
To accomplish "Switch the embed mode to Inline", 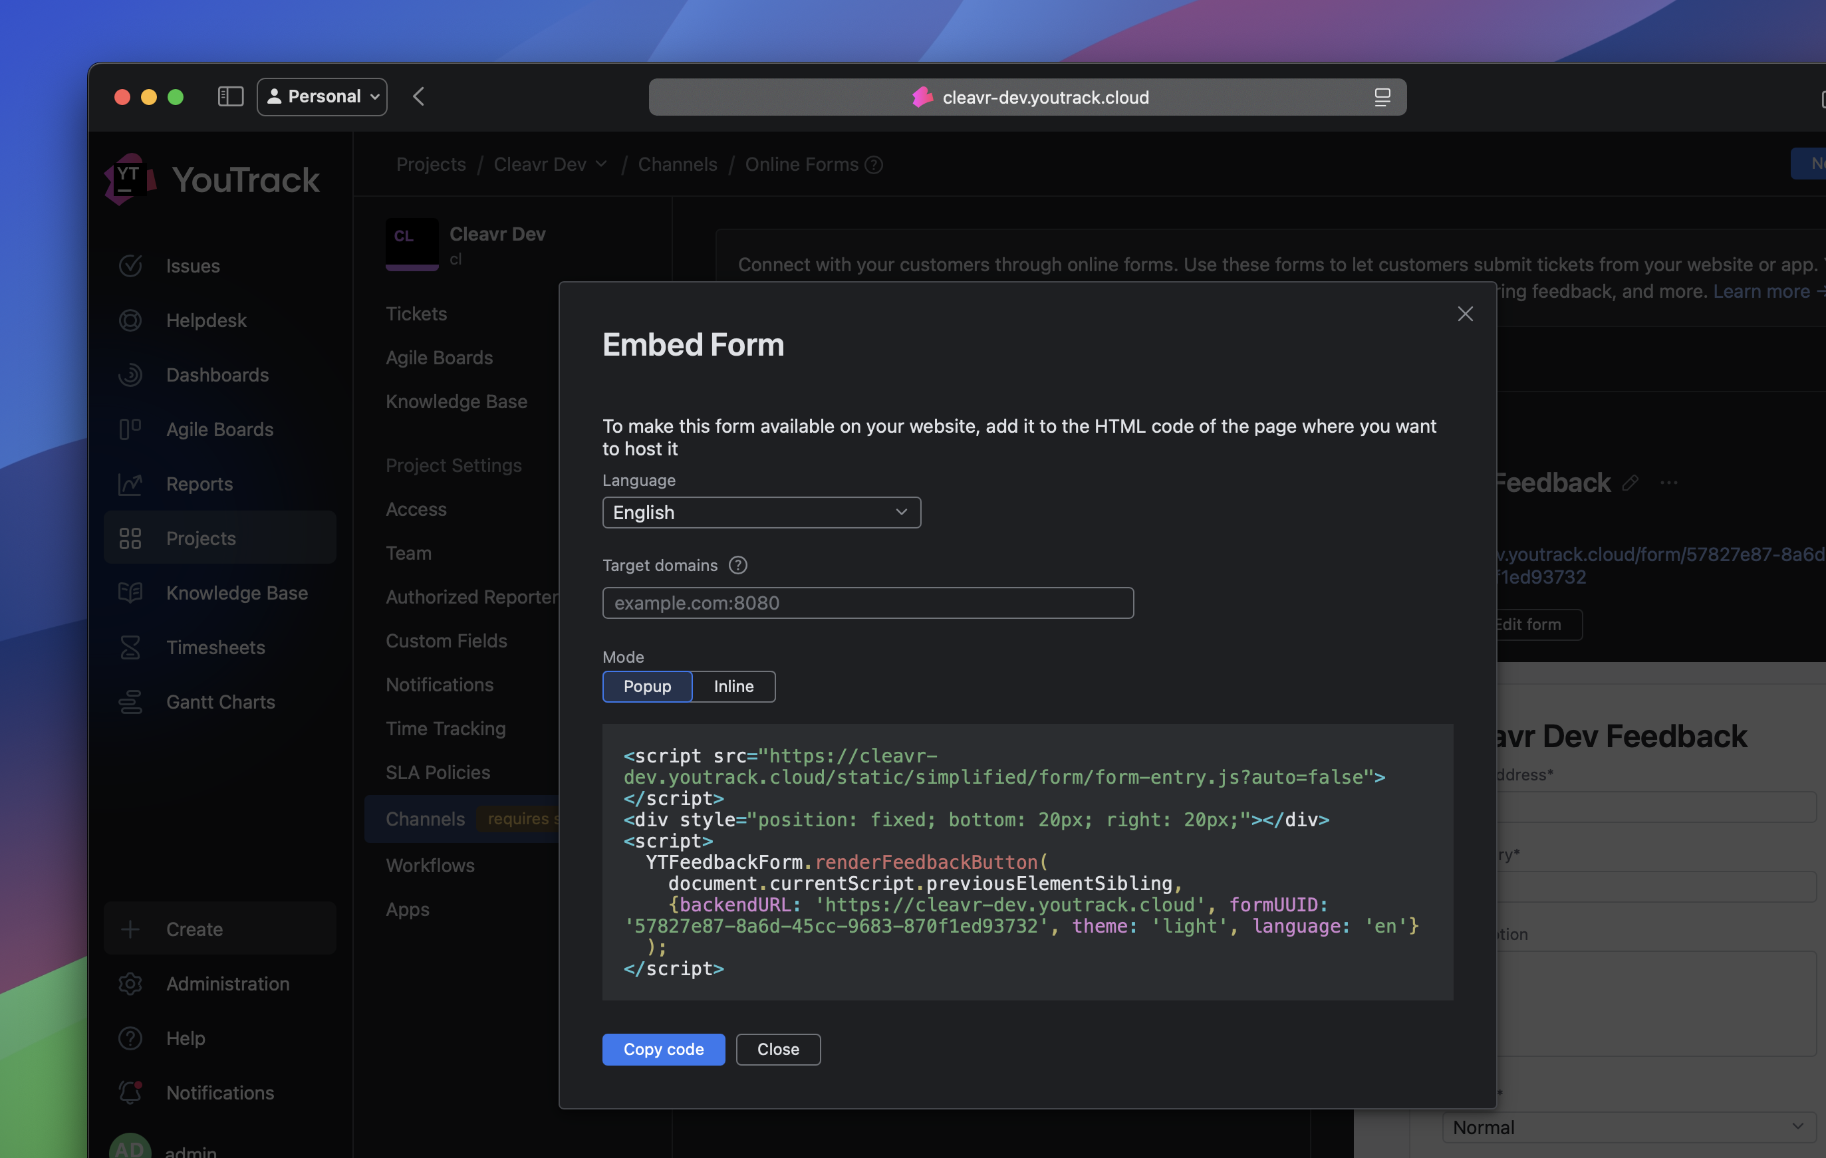I will 733,687.
